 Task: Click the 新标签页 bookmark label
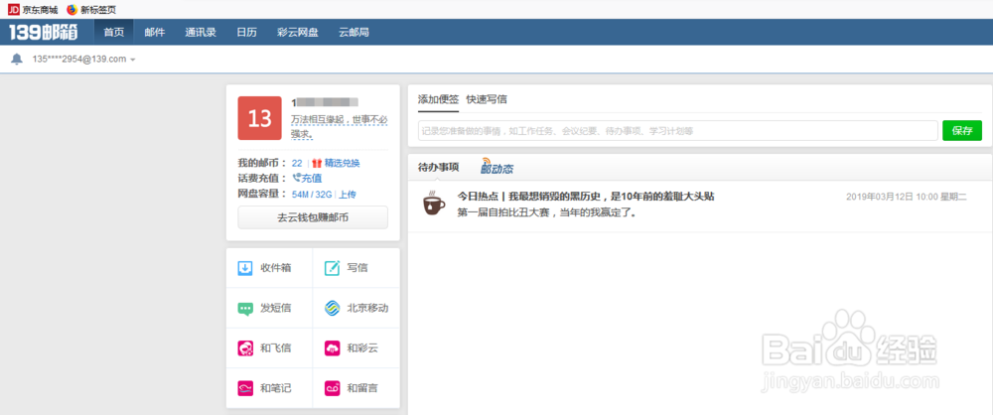coord(98,10)
